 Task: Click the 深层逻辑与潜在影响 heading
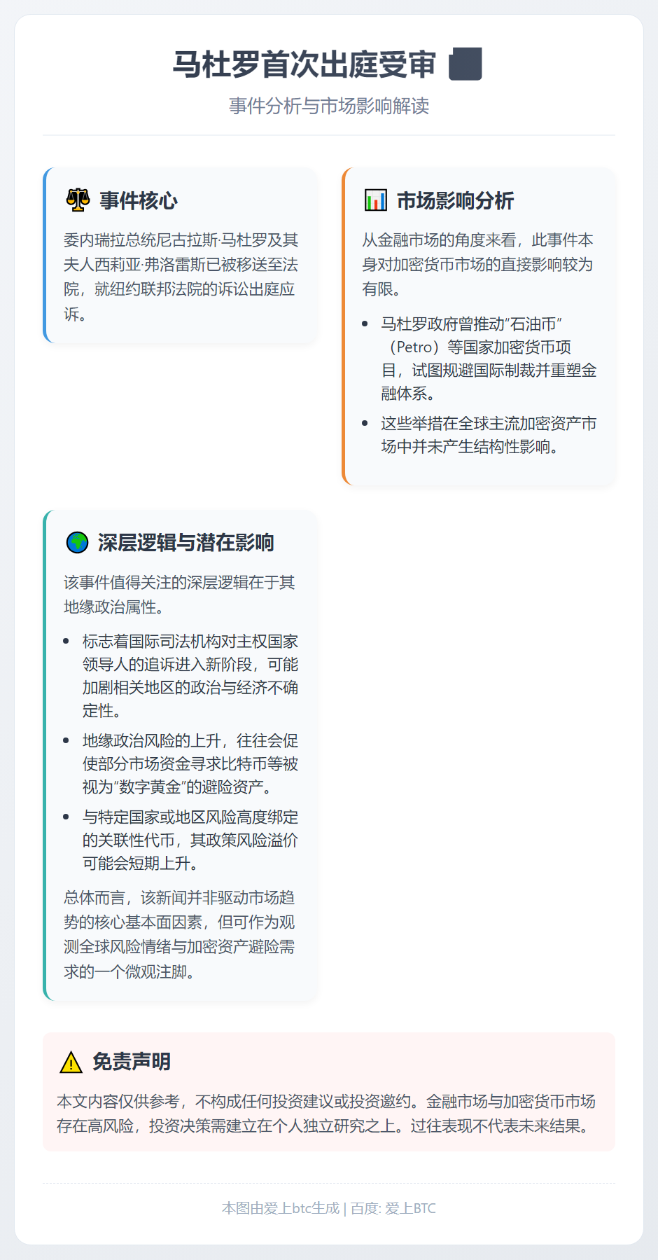[185, 543]
